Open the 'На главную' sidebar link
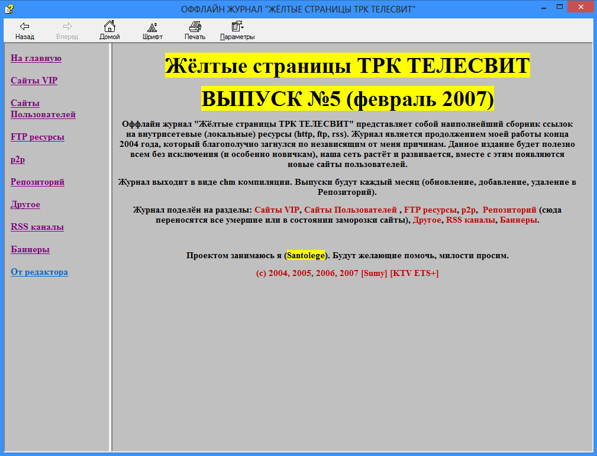Image resolution: width=597 pixels, height=456 pixels. [36, 58]
